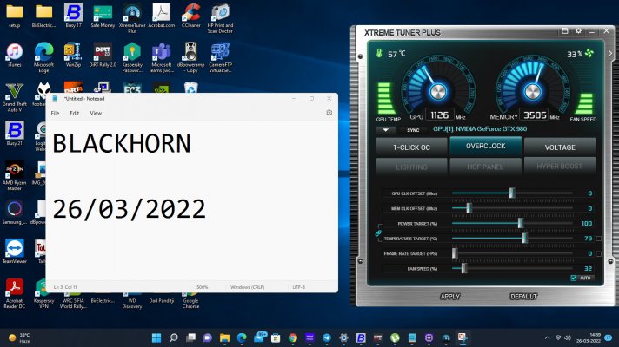The image size is (619, 347).
Task: Open the setup folder on desktop
Action: point(15,16)
